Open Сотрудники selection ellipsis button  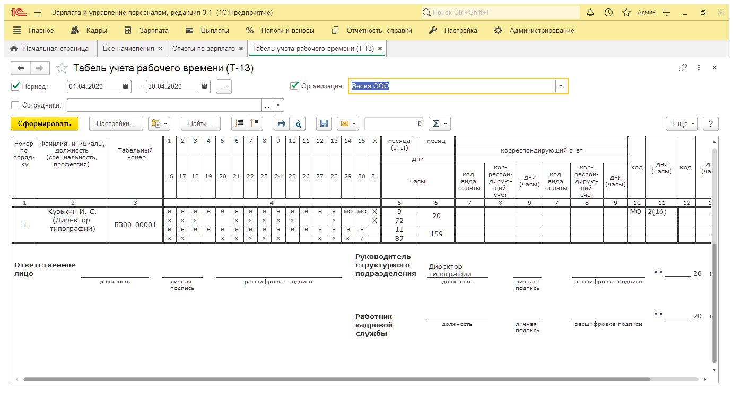tap(267, 105)
